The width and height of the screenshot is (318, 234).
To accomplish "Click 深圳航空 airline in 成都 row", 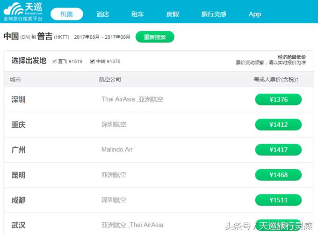I will [114, 200].
